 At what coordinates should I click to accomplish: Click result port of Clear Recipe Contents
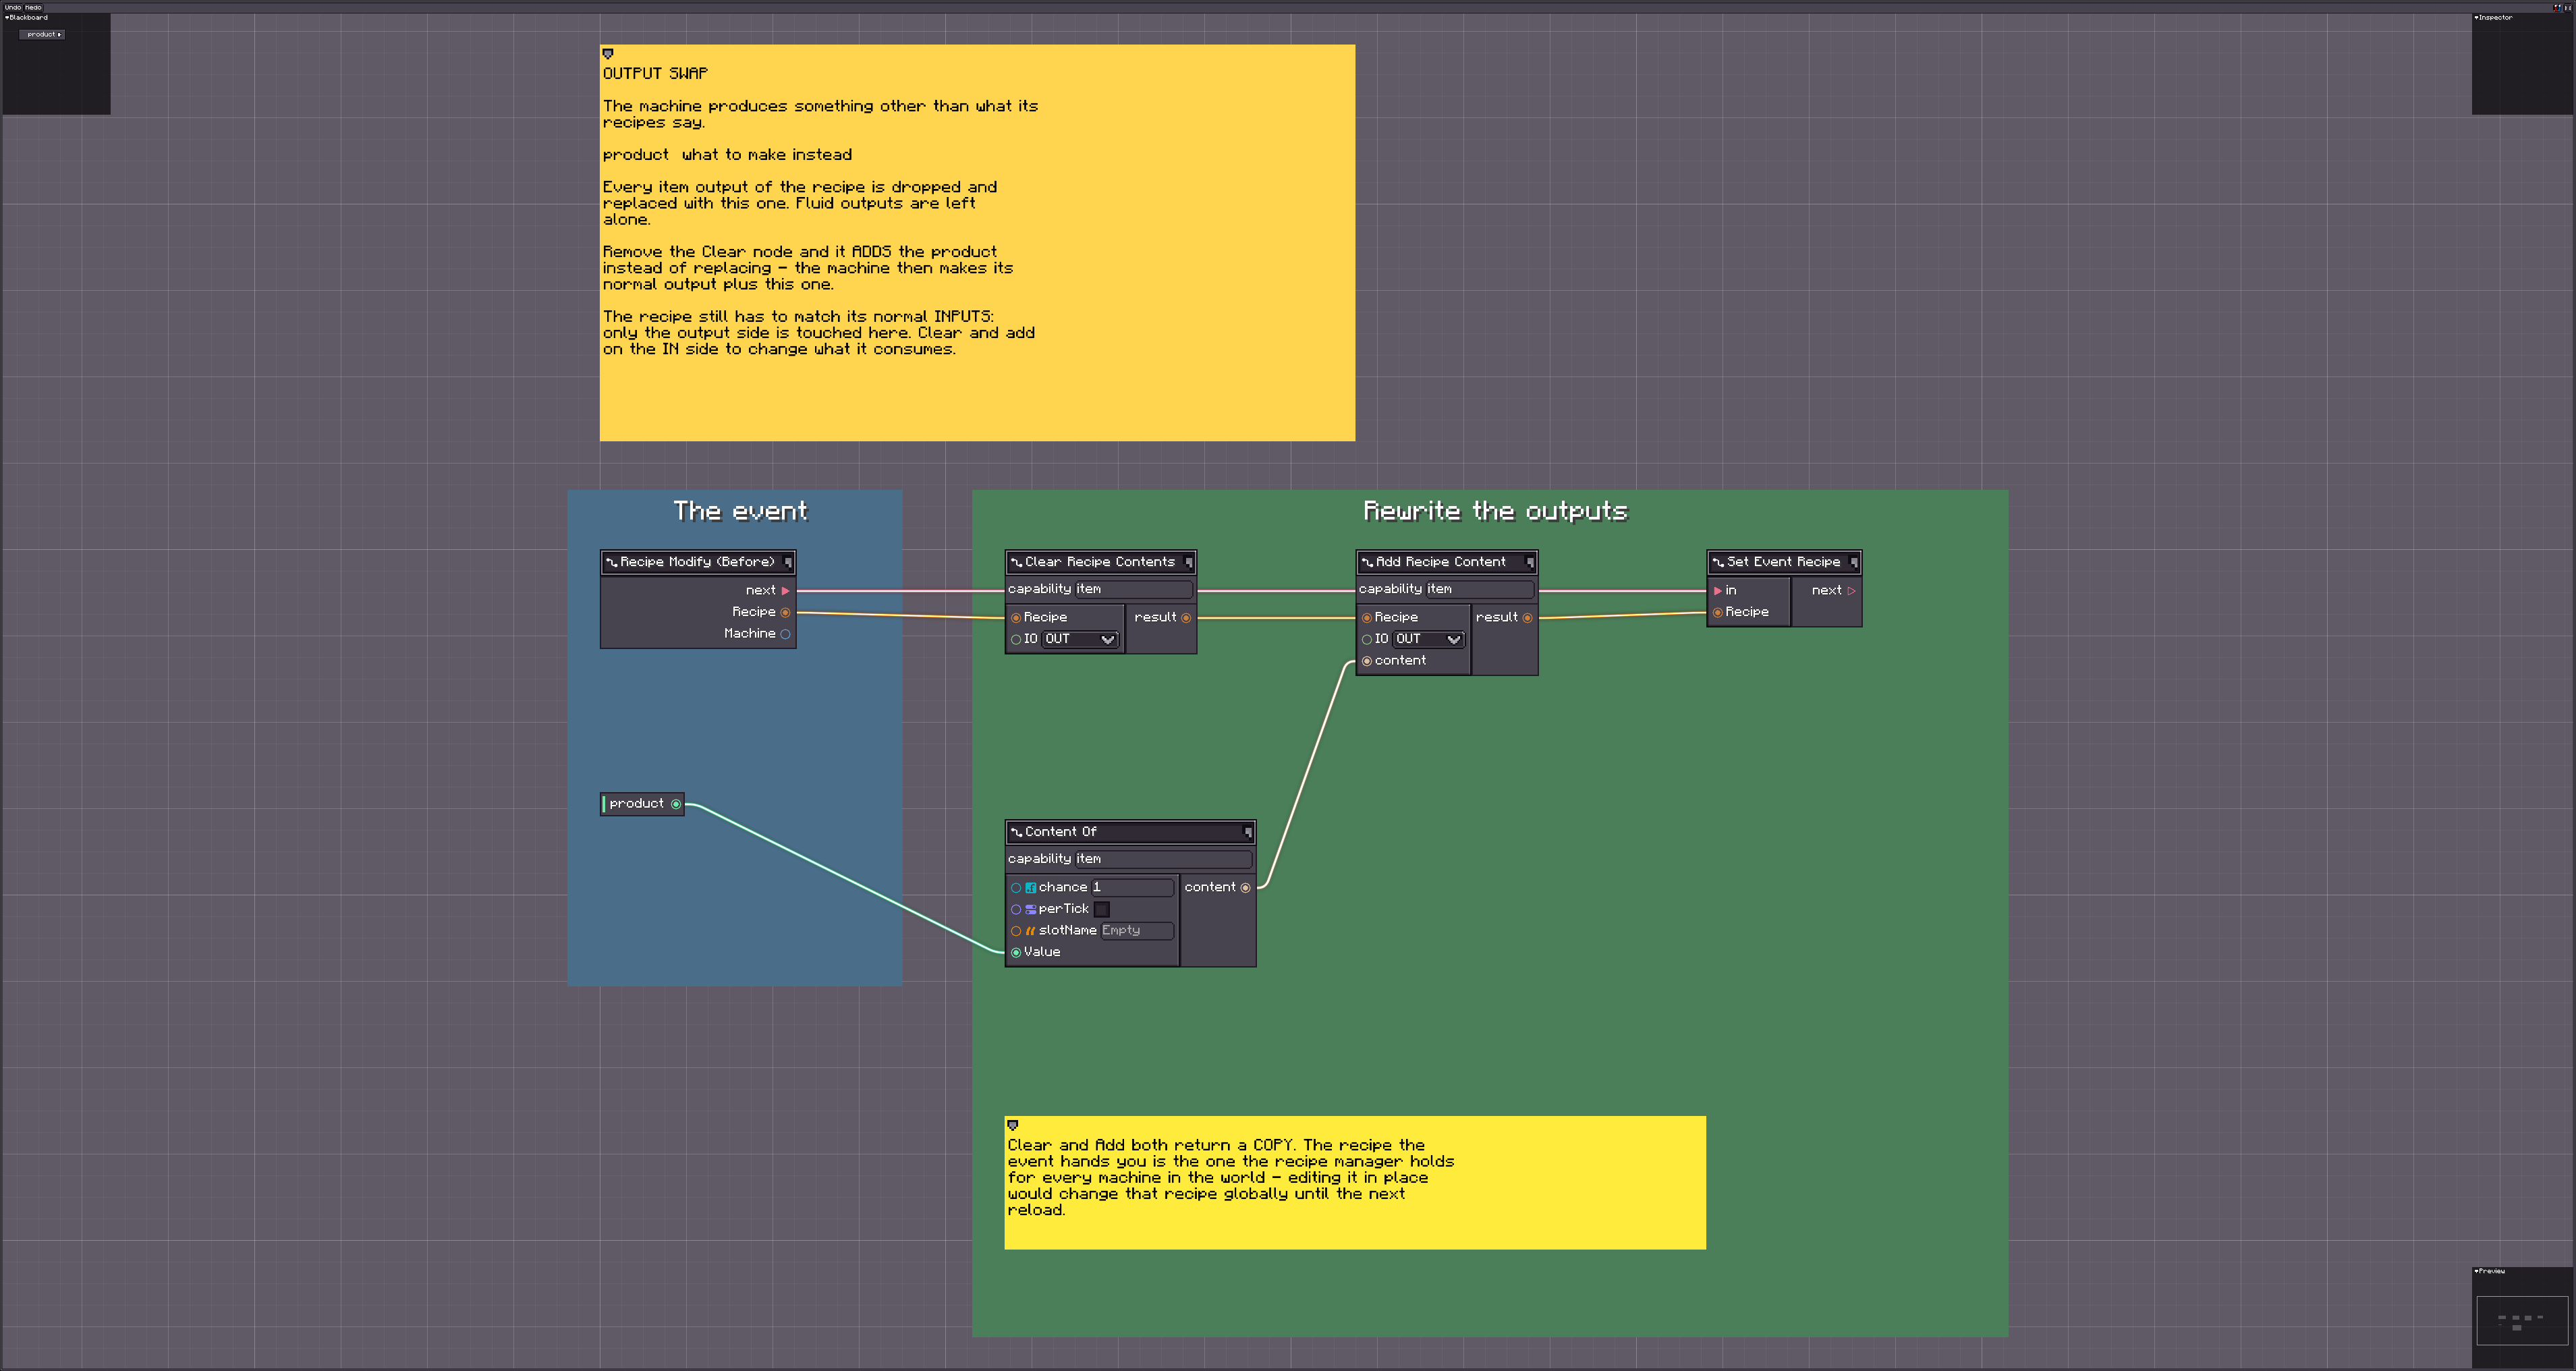(x=1186, y=618)
